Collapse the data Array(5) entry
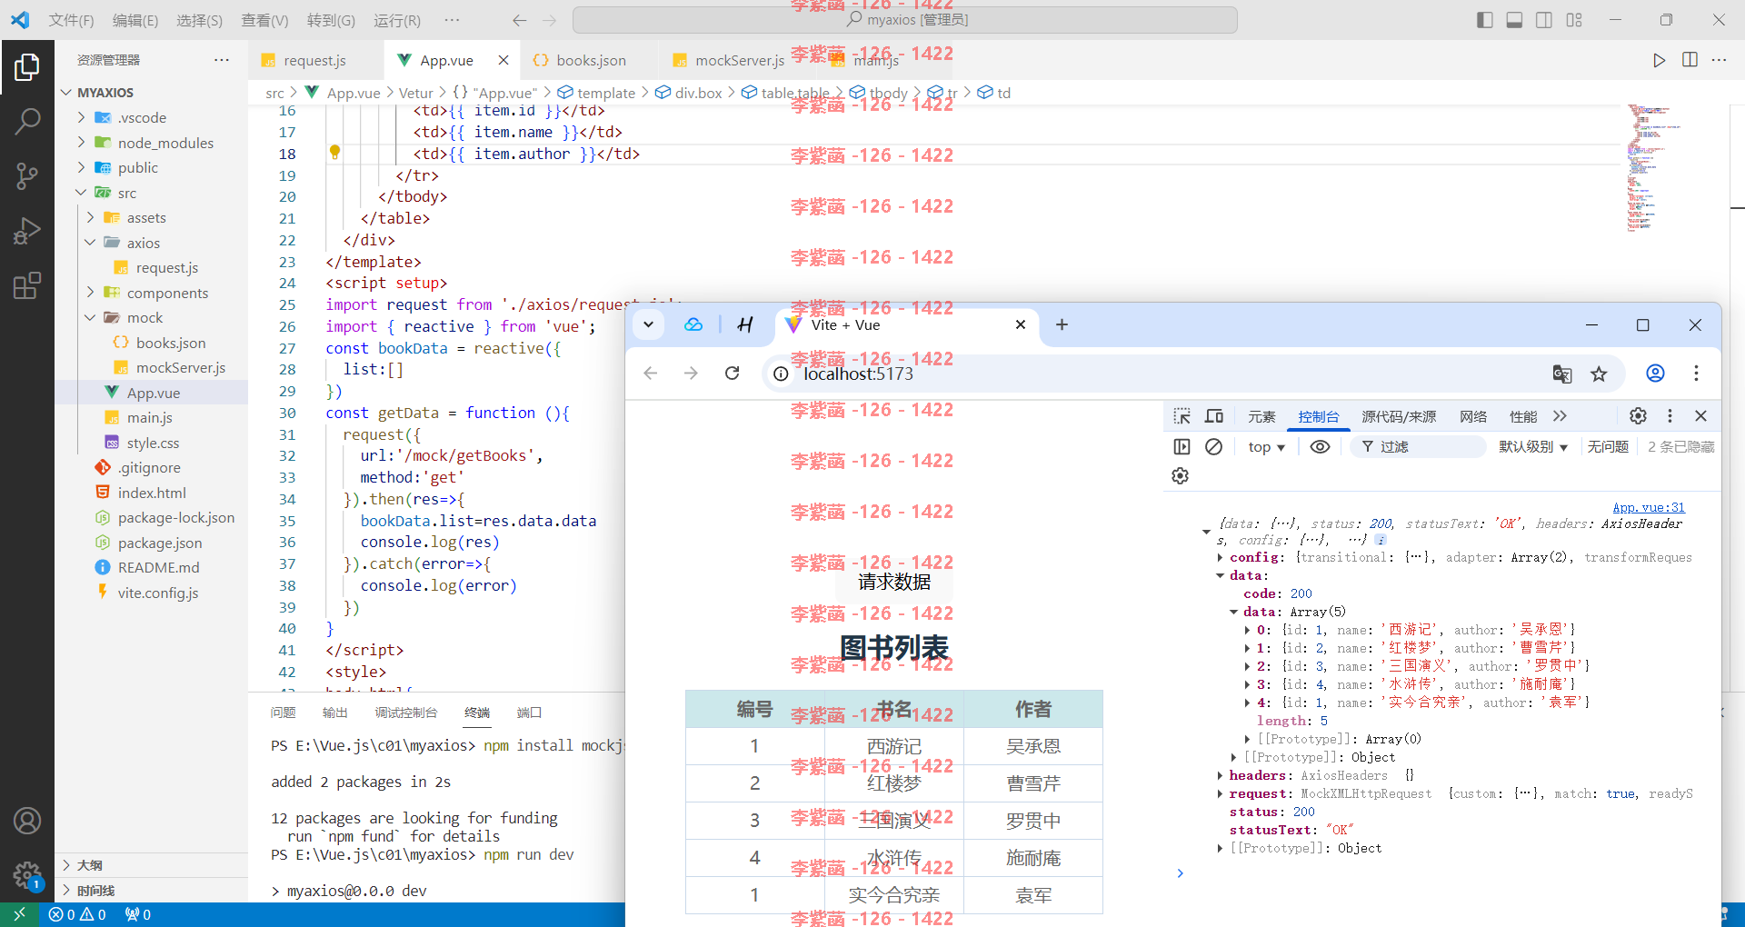Image resolution: width=1745 pixels, height=927 pixels. tap(1233, 612)
